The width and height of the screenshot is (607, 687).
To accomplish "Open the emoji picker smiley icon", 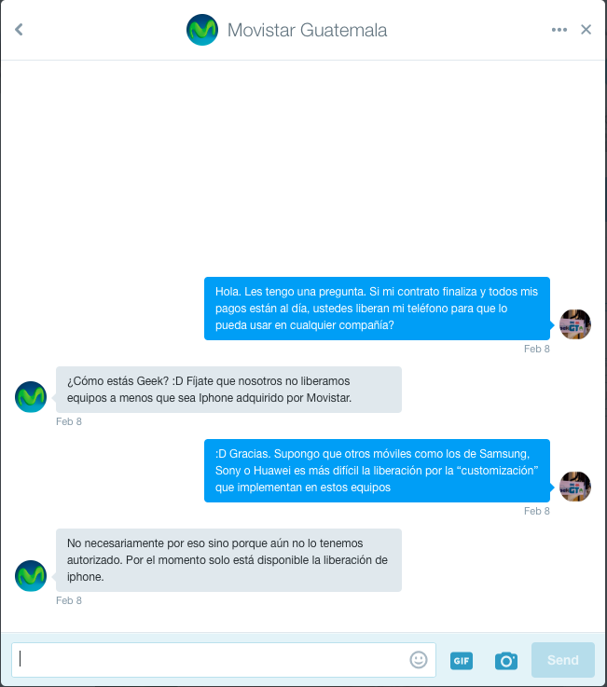I will point(419,659).
